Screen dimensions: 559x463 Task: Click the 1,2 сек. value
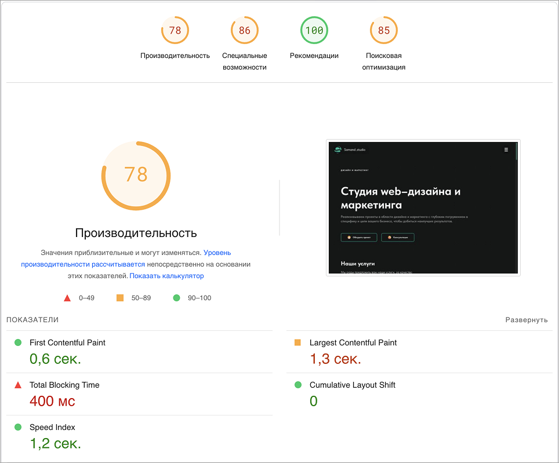(55, 443)
